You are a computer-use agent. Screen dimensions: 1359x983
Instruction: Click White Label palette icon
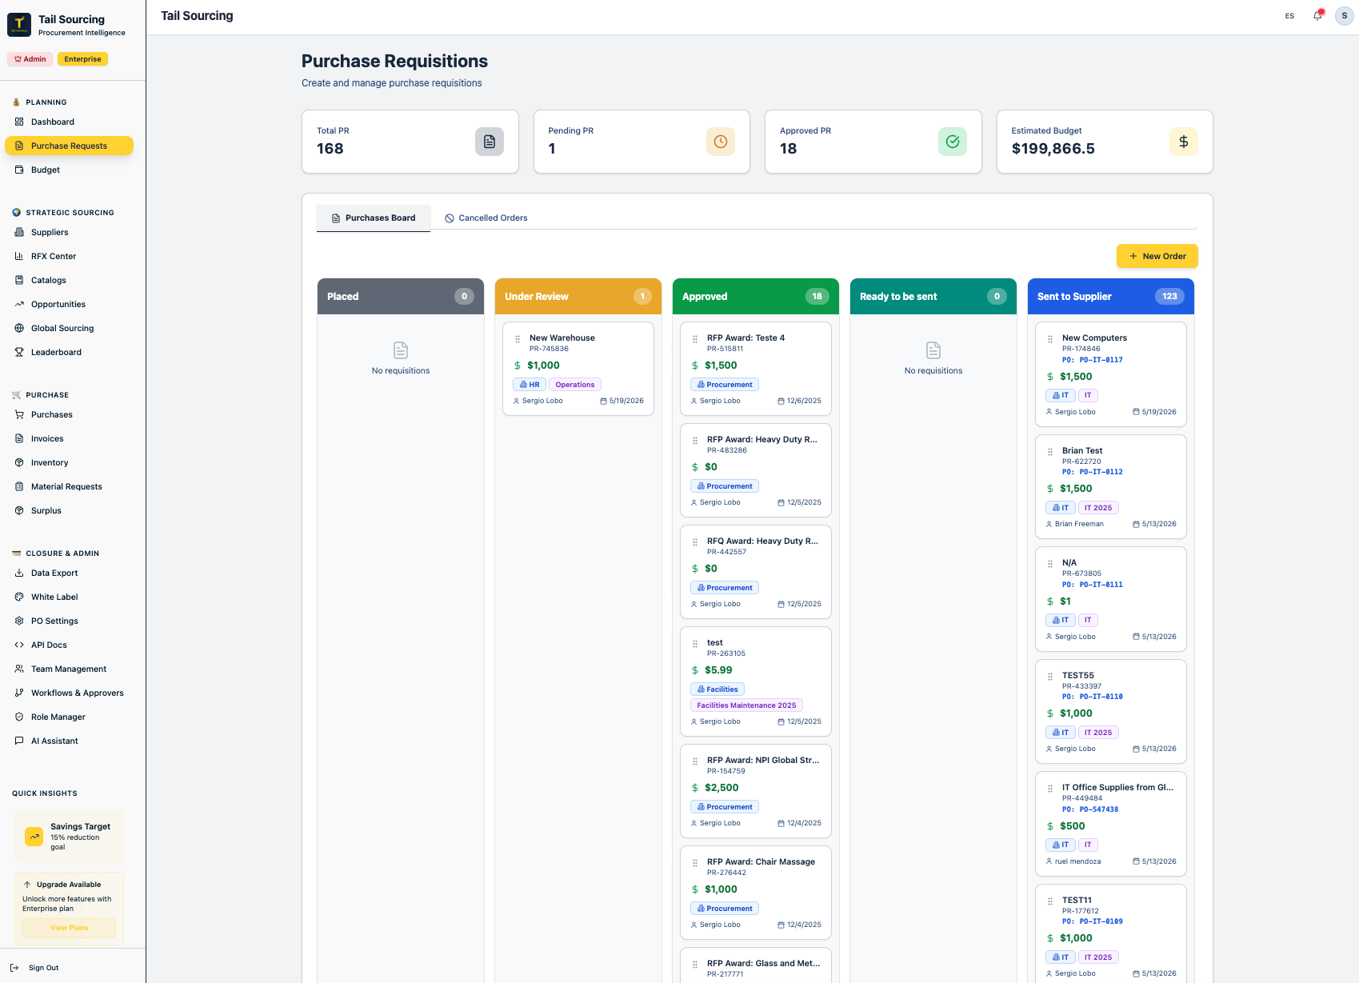coord(19,597)
